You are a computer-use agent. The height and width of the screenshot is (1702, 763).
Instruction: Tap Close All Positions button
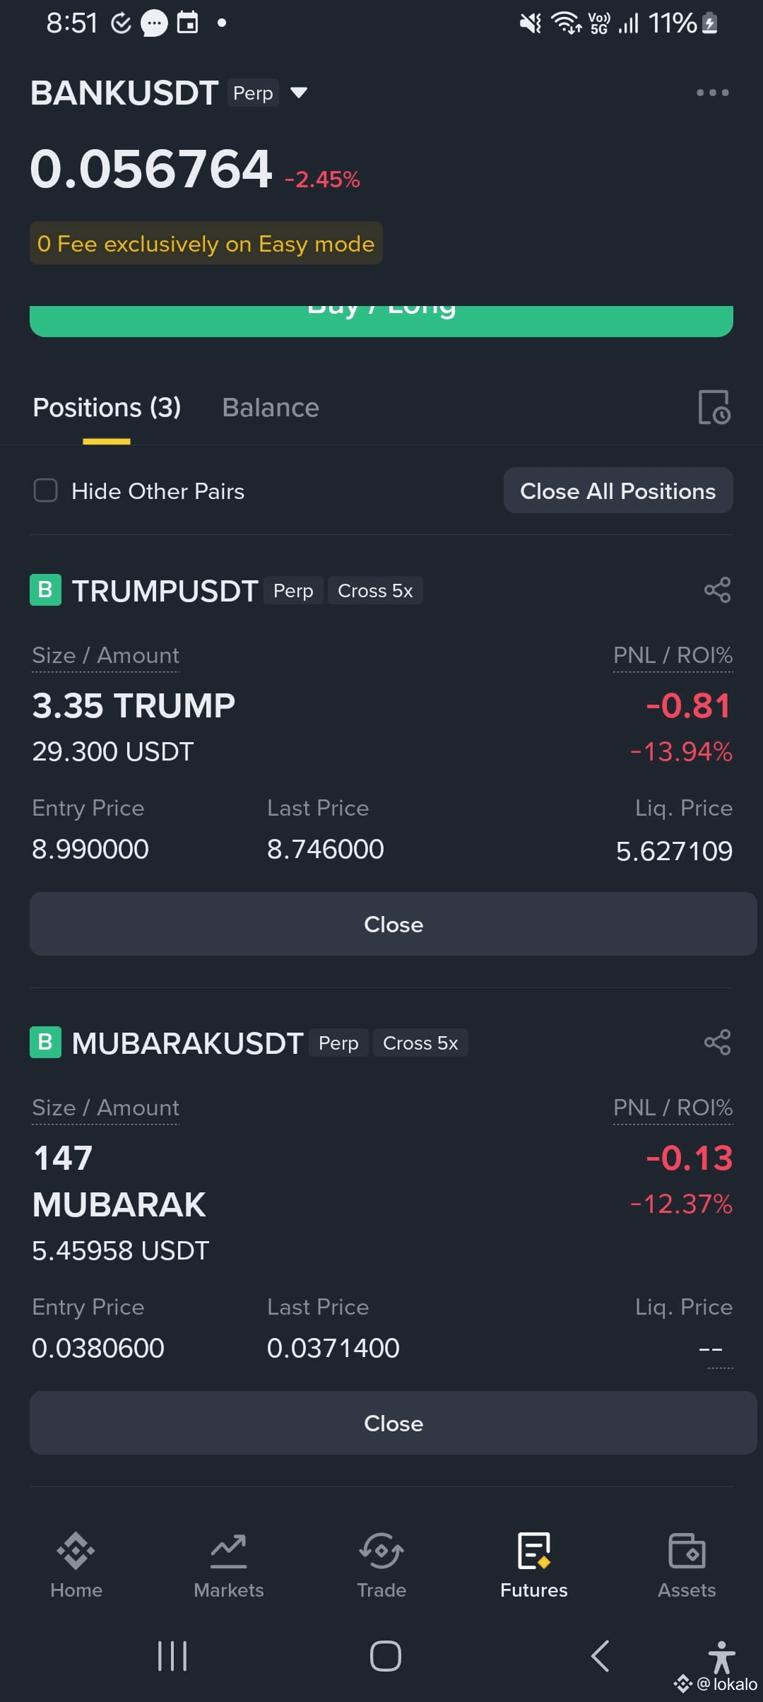click(618, 491)
